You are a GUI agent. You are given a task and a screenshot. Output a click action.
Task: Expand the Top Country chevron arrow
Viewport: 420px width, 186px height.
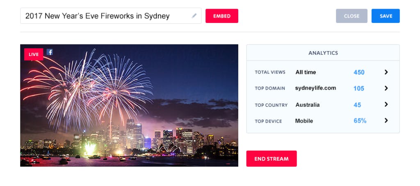[x=386, y=104]
